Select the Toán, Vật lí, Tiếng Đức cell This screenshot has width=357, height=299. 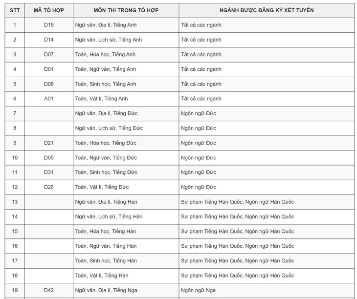pos(104,187)
